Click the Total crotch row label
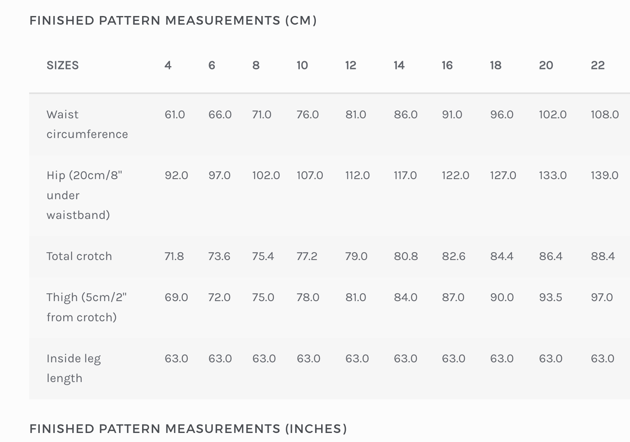Screen dimensions: 630x442 tap(79, 256)
